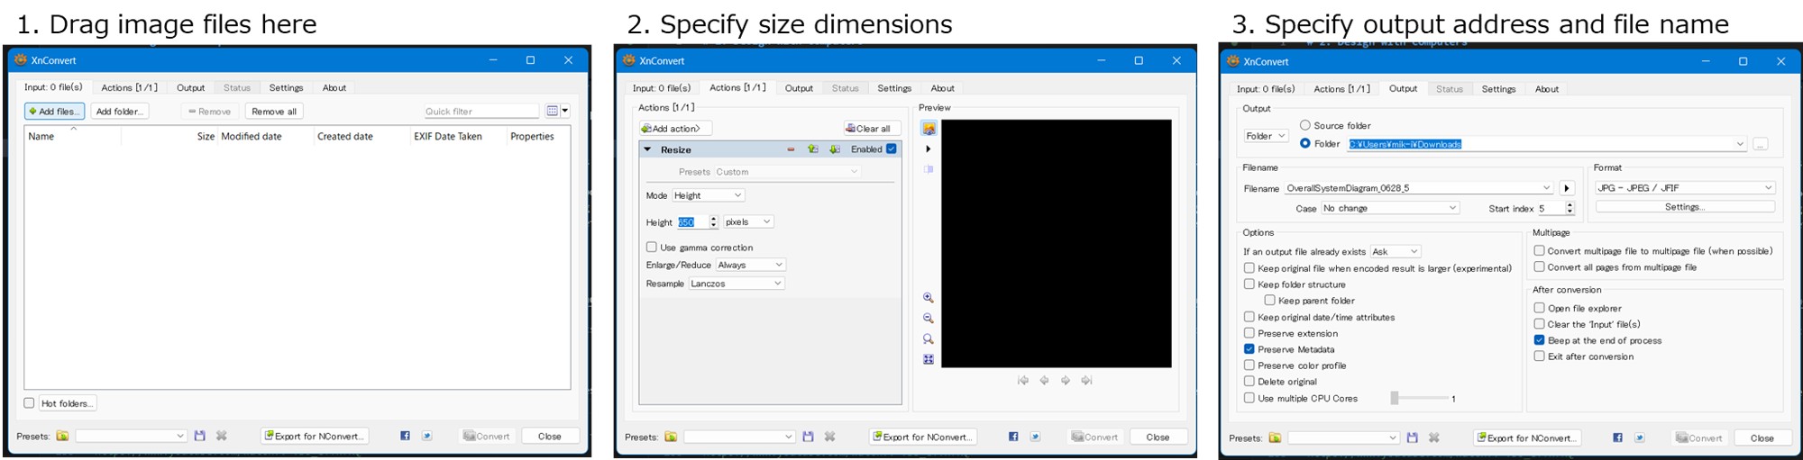Toggle the Hot folders checkbox
This screenshot has height=460, width=1803.
[29, 403]
